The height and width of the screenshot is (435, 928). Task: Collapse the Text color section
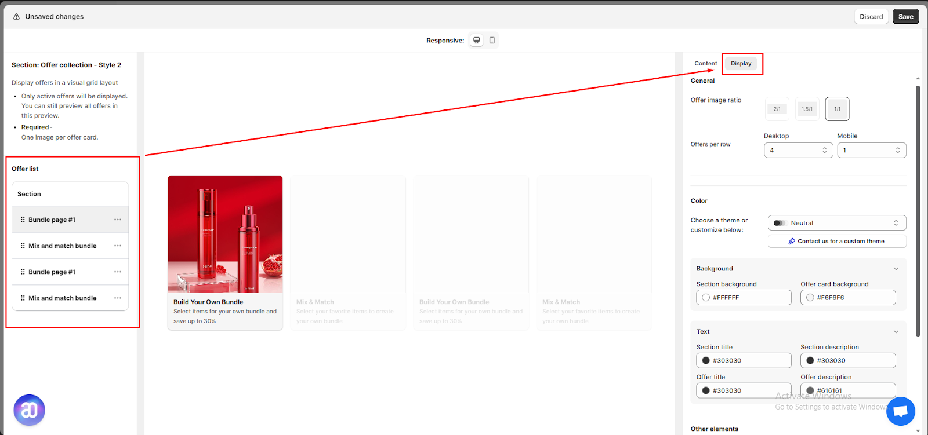[896, 332]
